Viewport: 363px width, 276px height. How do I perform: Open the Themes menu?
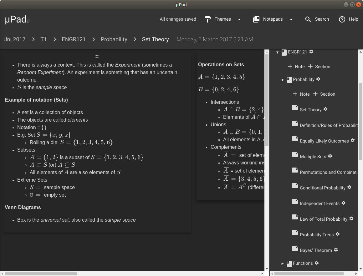pyautogui.click(x=223, y=19)
